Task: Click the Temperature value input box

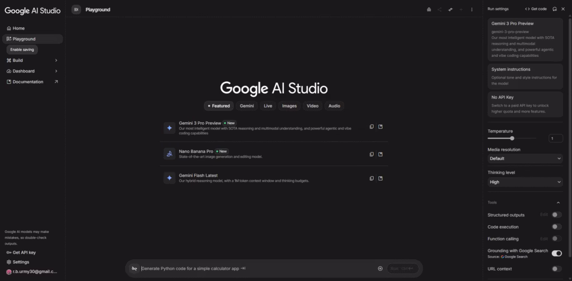Action: pos(556,138)
